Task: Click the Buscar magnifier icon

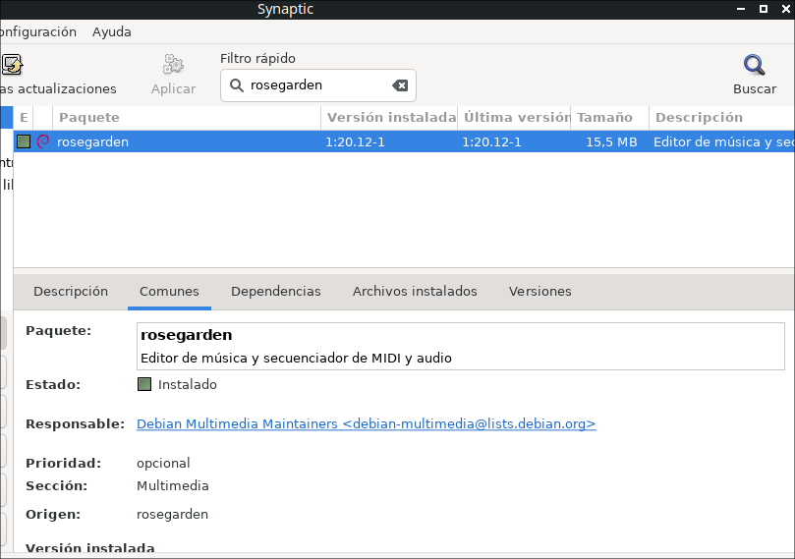Action: click(755, 65)
